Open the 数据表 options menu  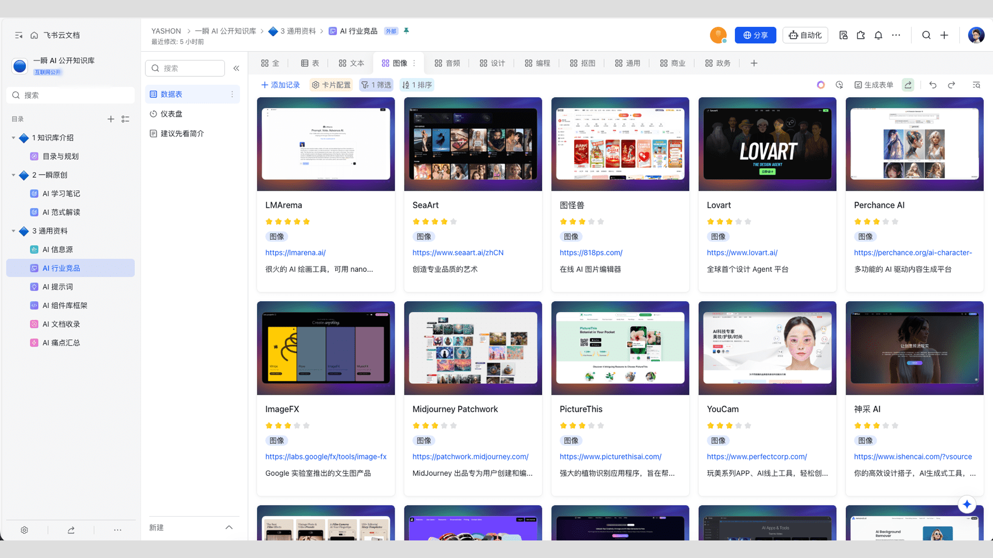click(232, 94)
